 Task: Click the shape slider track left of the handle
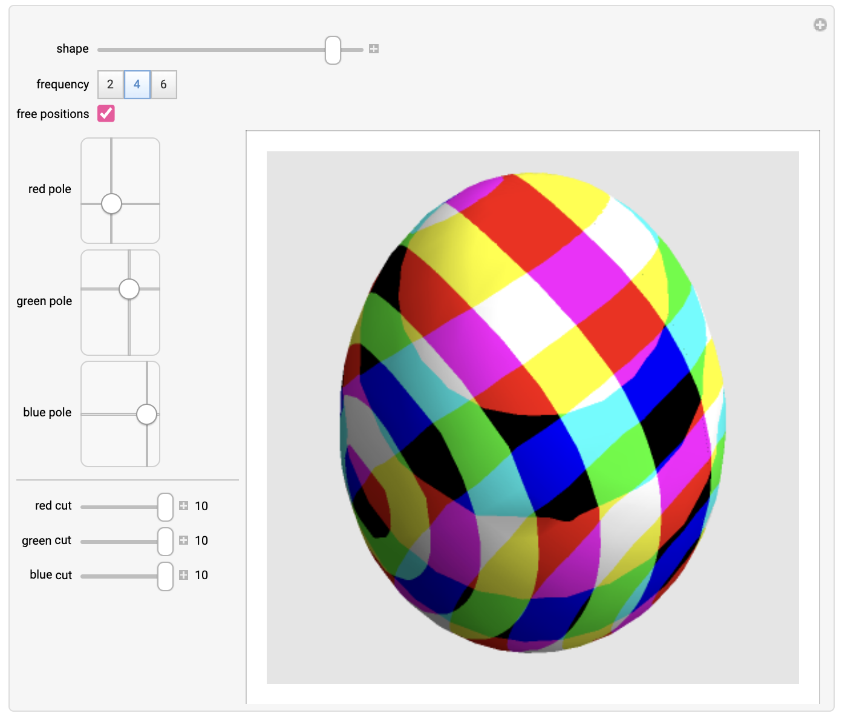pyautogui.click(x=212, y=50)
